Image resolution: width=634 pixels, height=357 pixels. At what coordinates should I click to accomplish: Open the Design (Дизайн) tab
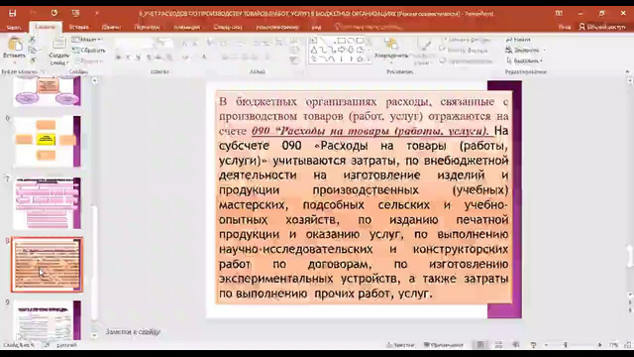(x=111, y=27)
